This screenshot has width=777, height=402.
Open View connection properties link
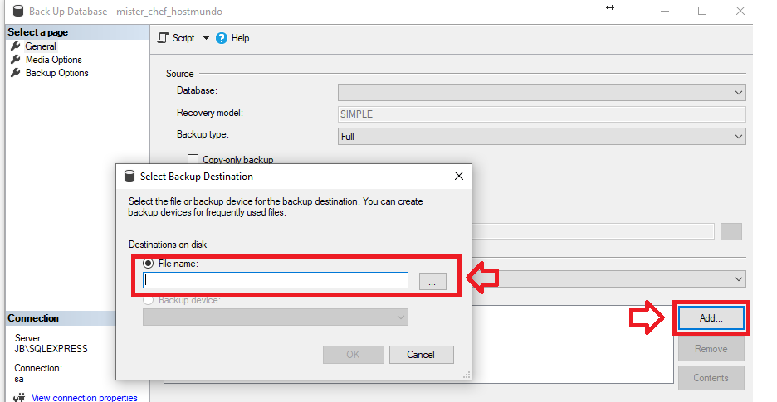[x=84, y=398]
